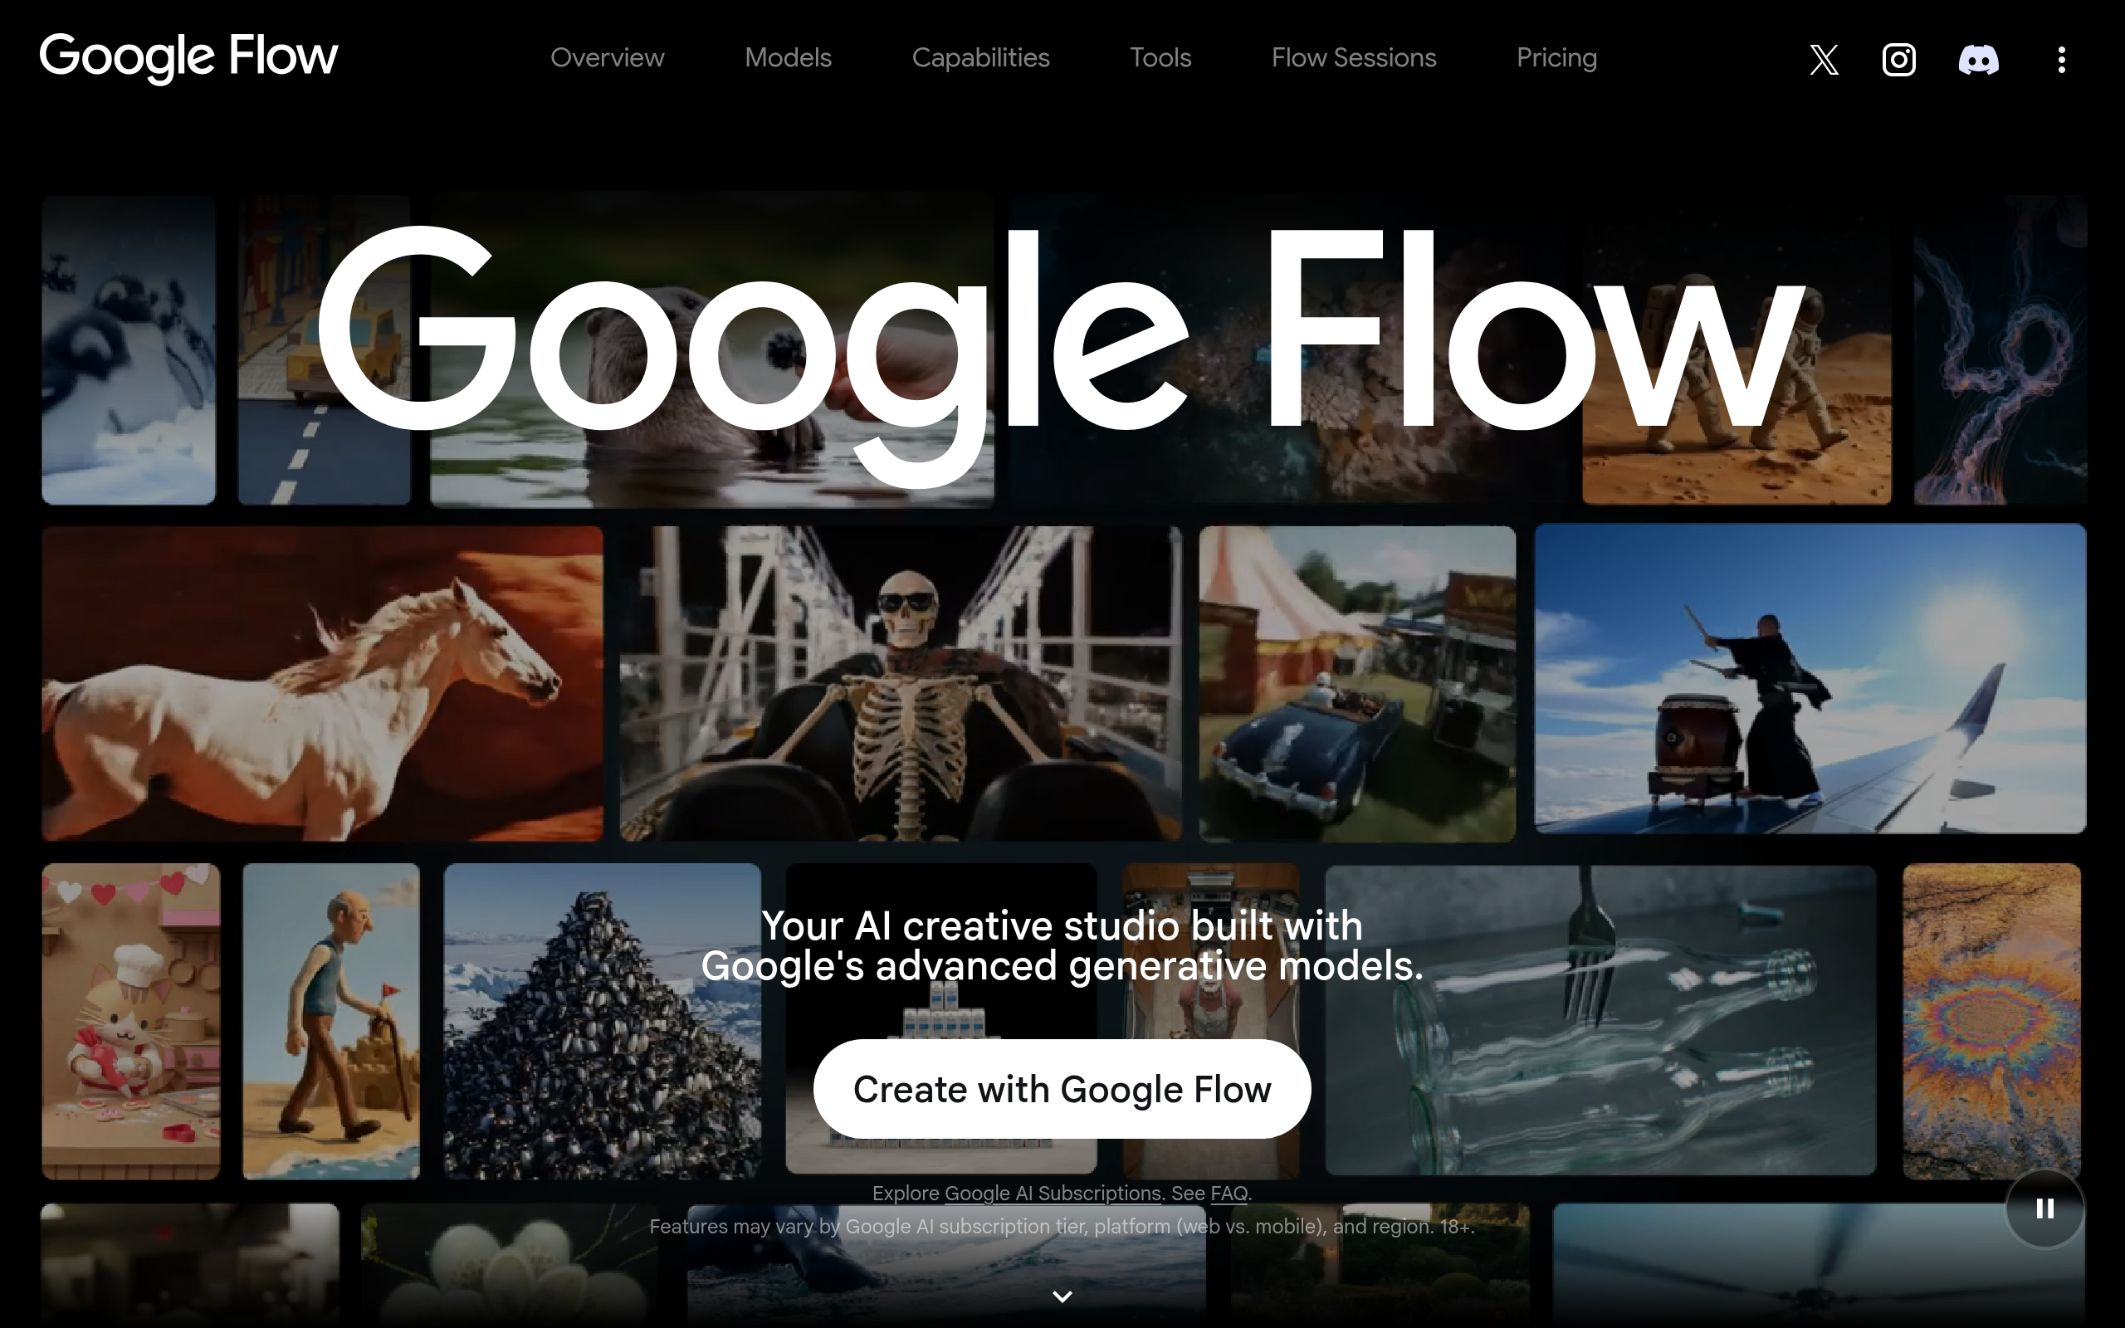Select the white horse thumbnail

(x=322, y=683)
